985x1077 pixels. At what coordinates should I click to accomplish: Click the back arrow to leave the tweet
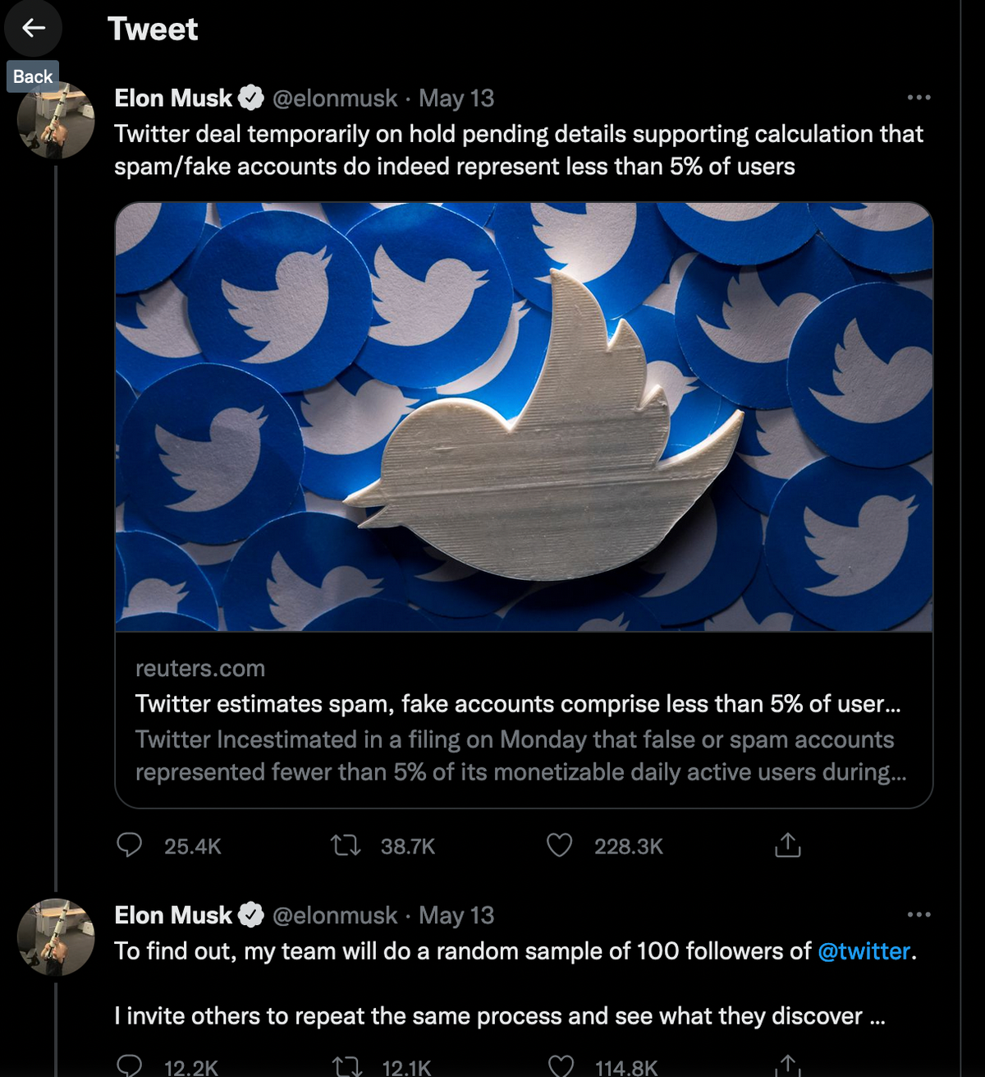33,28
